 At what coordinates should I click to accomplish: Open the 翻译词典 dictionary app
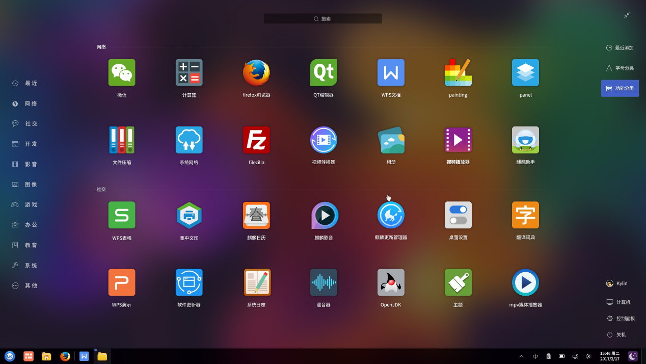(x=525, y=215)
